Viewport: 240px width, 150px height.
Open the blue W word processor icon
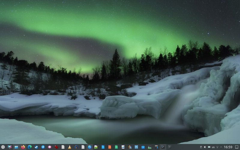(136, 147)
